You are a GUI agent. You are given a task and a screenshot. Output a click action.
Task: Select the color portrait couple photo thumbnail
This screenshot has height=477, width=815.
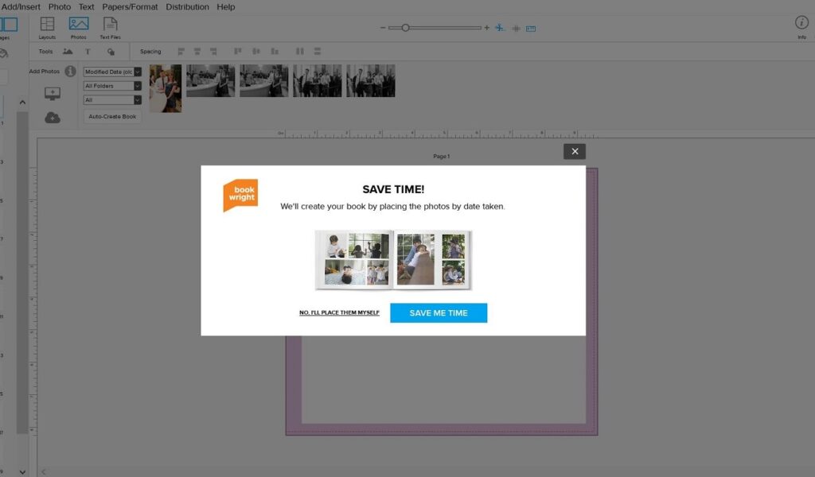coord(166,88)
